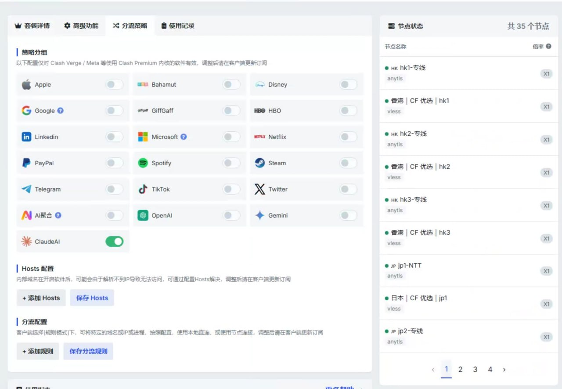Go to the next node page arrow
Viewport: 562px width, 389px height.
(x=504, y=370)
